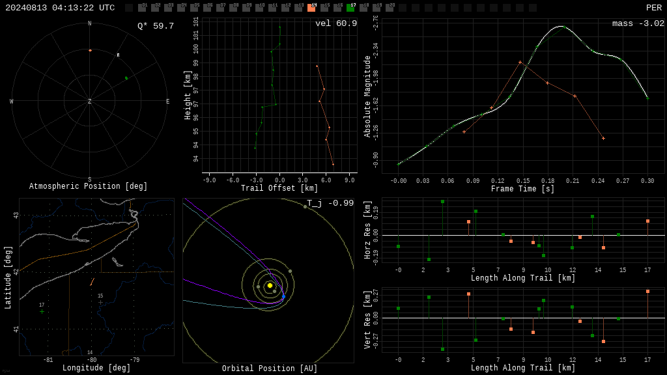Click the T_j -0.99 label
This screenshot has width=667, height=375.
330,203
